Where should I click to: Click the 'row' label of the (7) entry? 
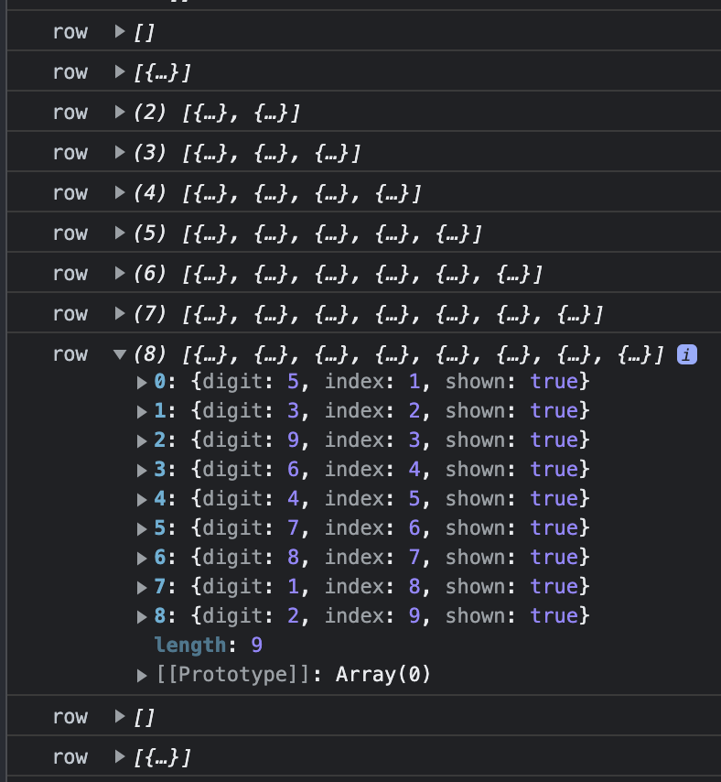tap(70, 314)
